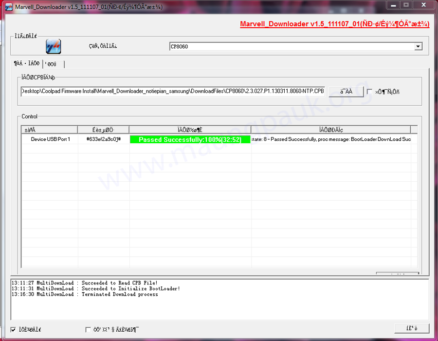Click the Marvell Downloader title bar icon
This screenshot has height=341, width=438.
coord(9,7)
